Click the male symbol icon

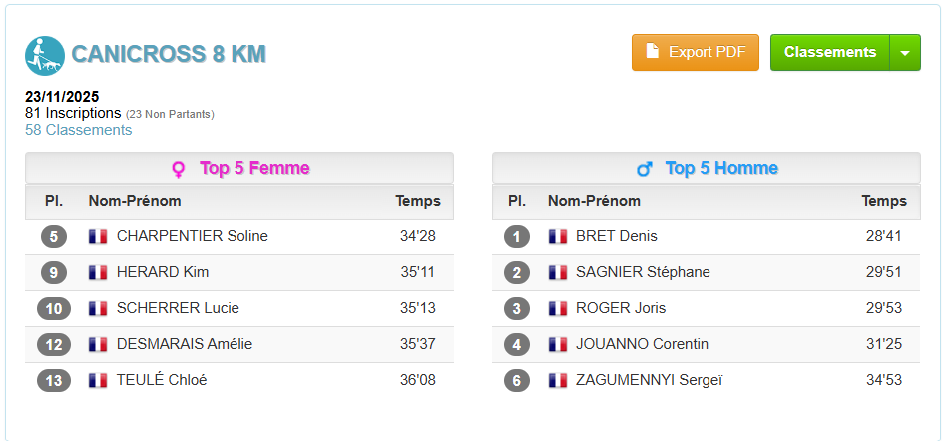(x=644, y=169)
